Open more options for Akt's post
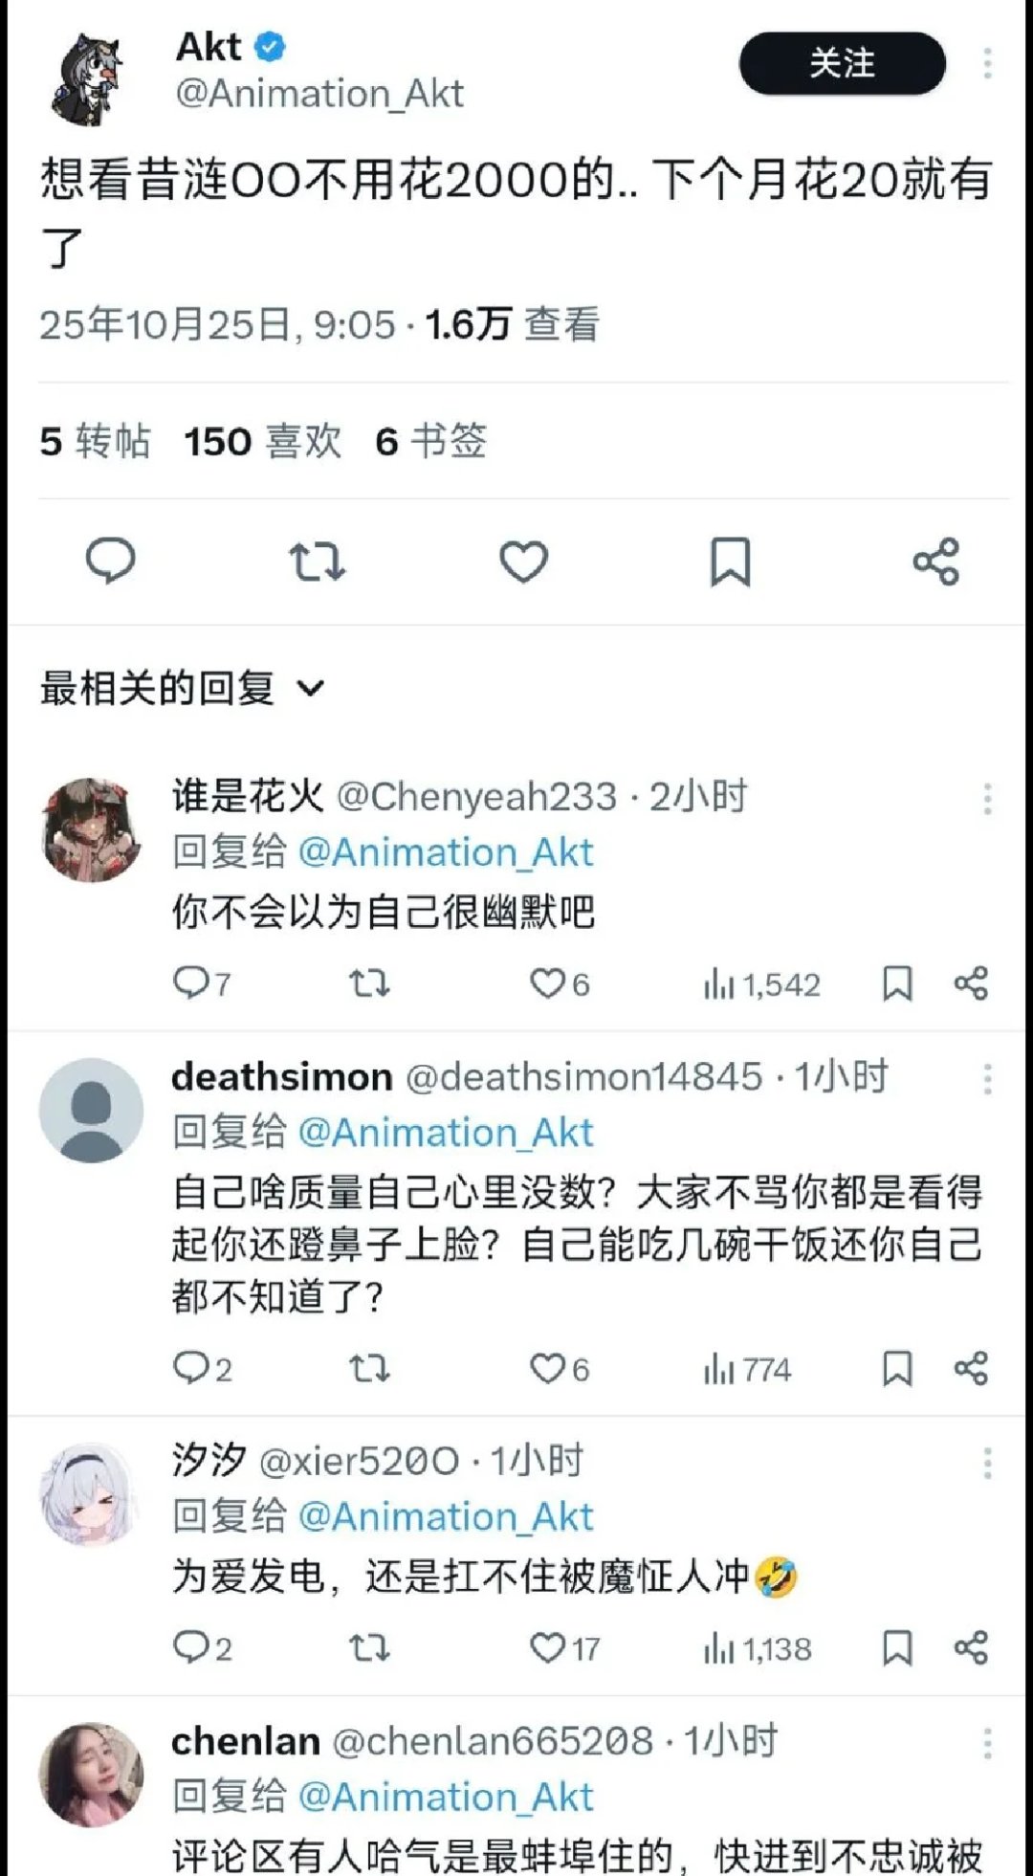The width and height of the screenshot is (1033, 1876). (x=987, y=63)
